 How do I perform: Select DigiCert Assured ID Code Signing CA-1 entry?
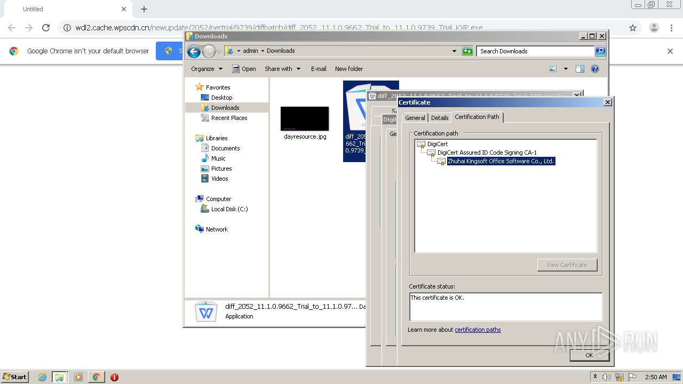pyautogui.click(x=487, y=153)
